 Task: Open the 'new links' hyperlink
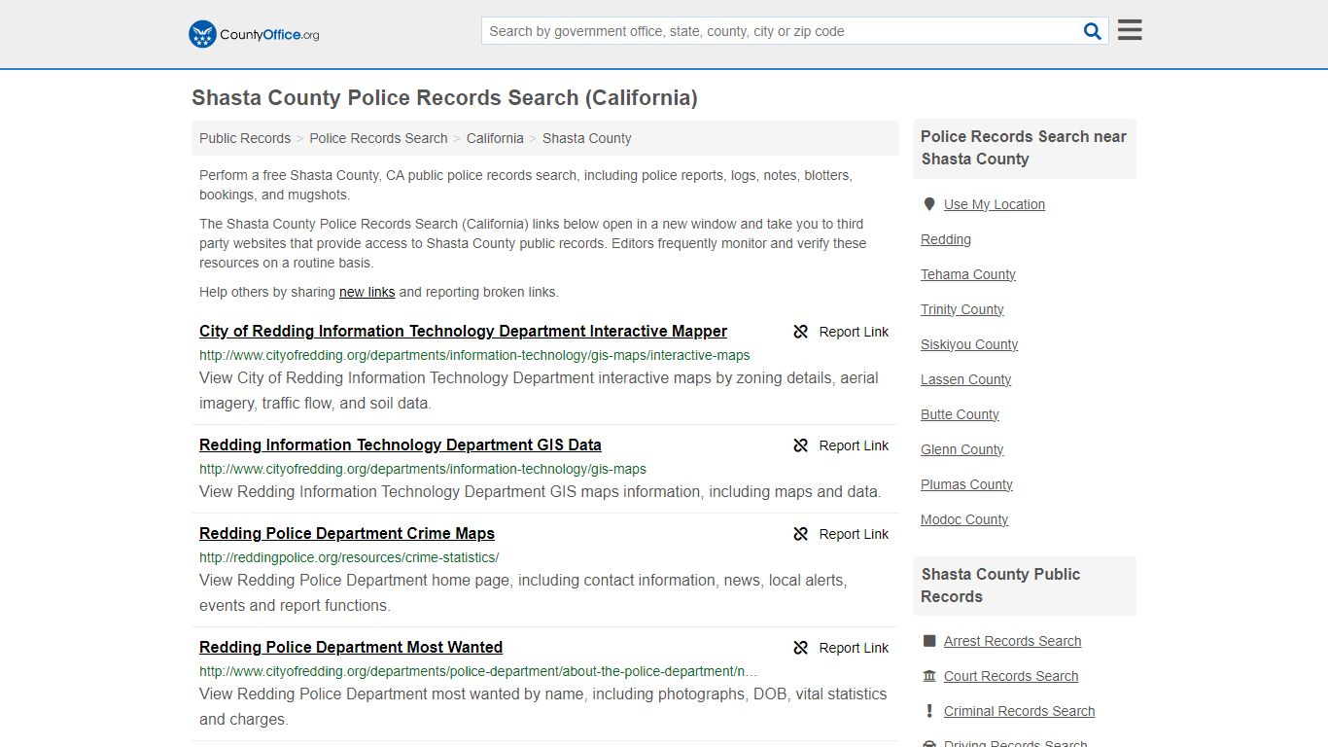[367, 292]
